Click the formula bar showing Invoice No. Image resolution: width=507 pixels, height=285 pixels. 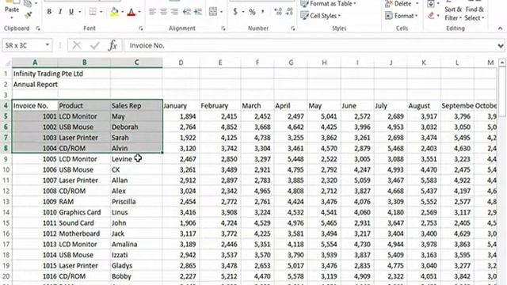coord(310,46)
